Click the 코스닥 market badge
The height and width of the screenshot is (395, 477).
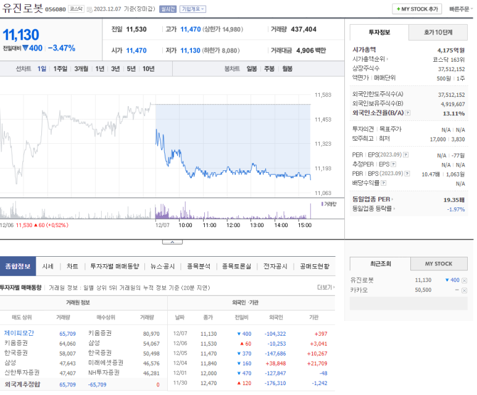coord(76,9)
